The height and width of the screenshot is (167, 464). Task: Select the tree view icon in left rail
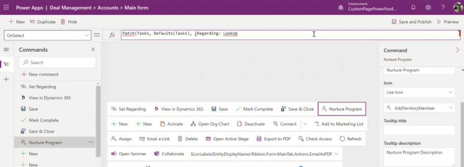6,64
